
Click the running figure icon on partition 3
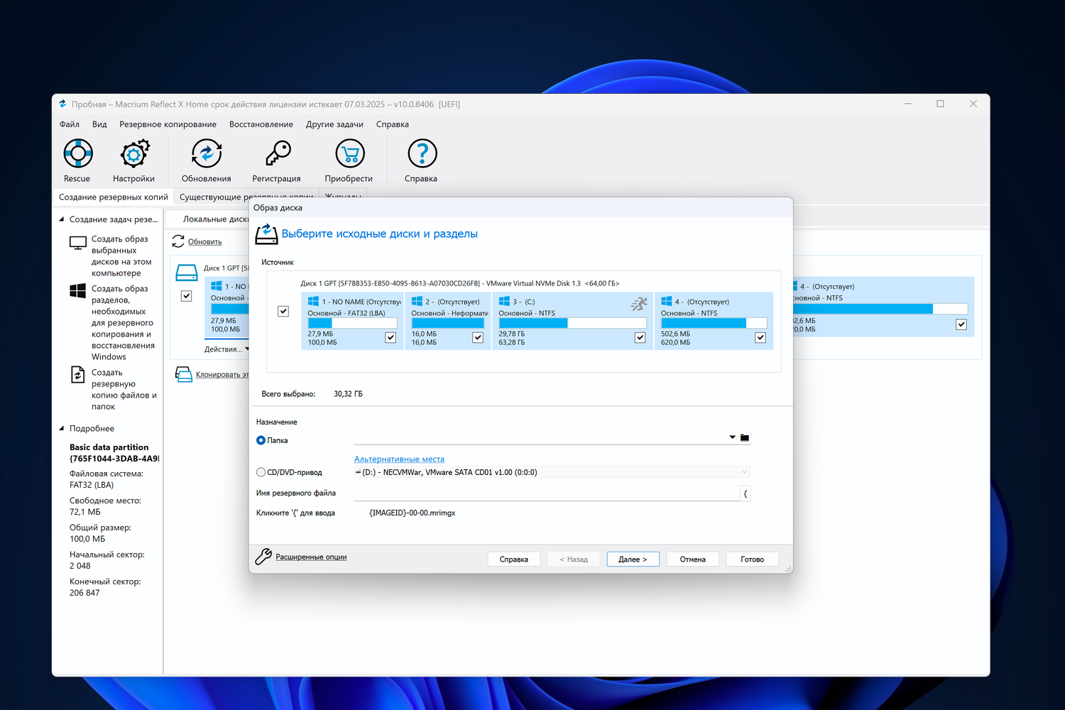coord(639,304)
